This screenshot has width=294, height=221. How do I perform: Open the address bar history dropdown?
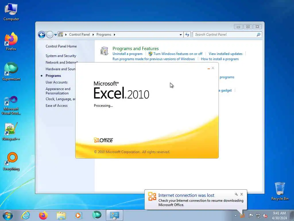[181, 35]
